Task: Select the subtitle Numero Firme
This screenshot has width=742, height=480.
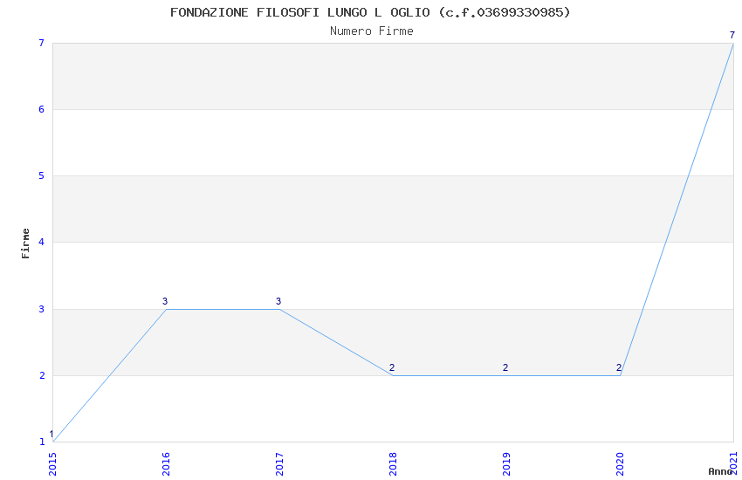Action: 372,31
